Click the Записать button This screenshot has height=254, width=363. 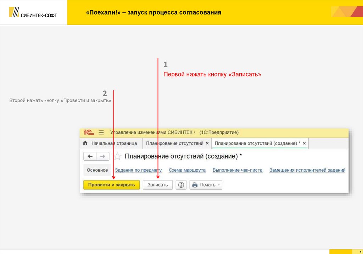(x=158, y=185)
